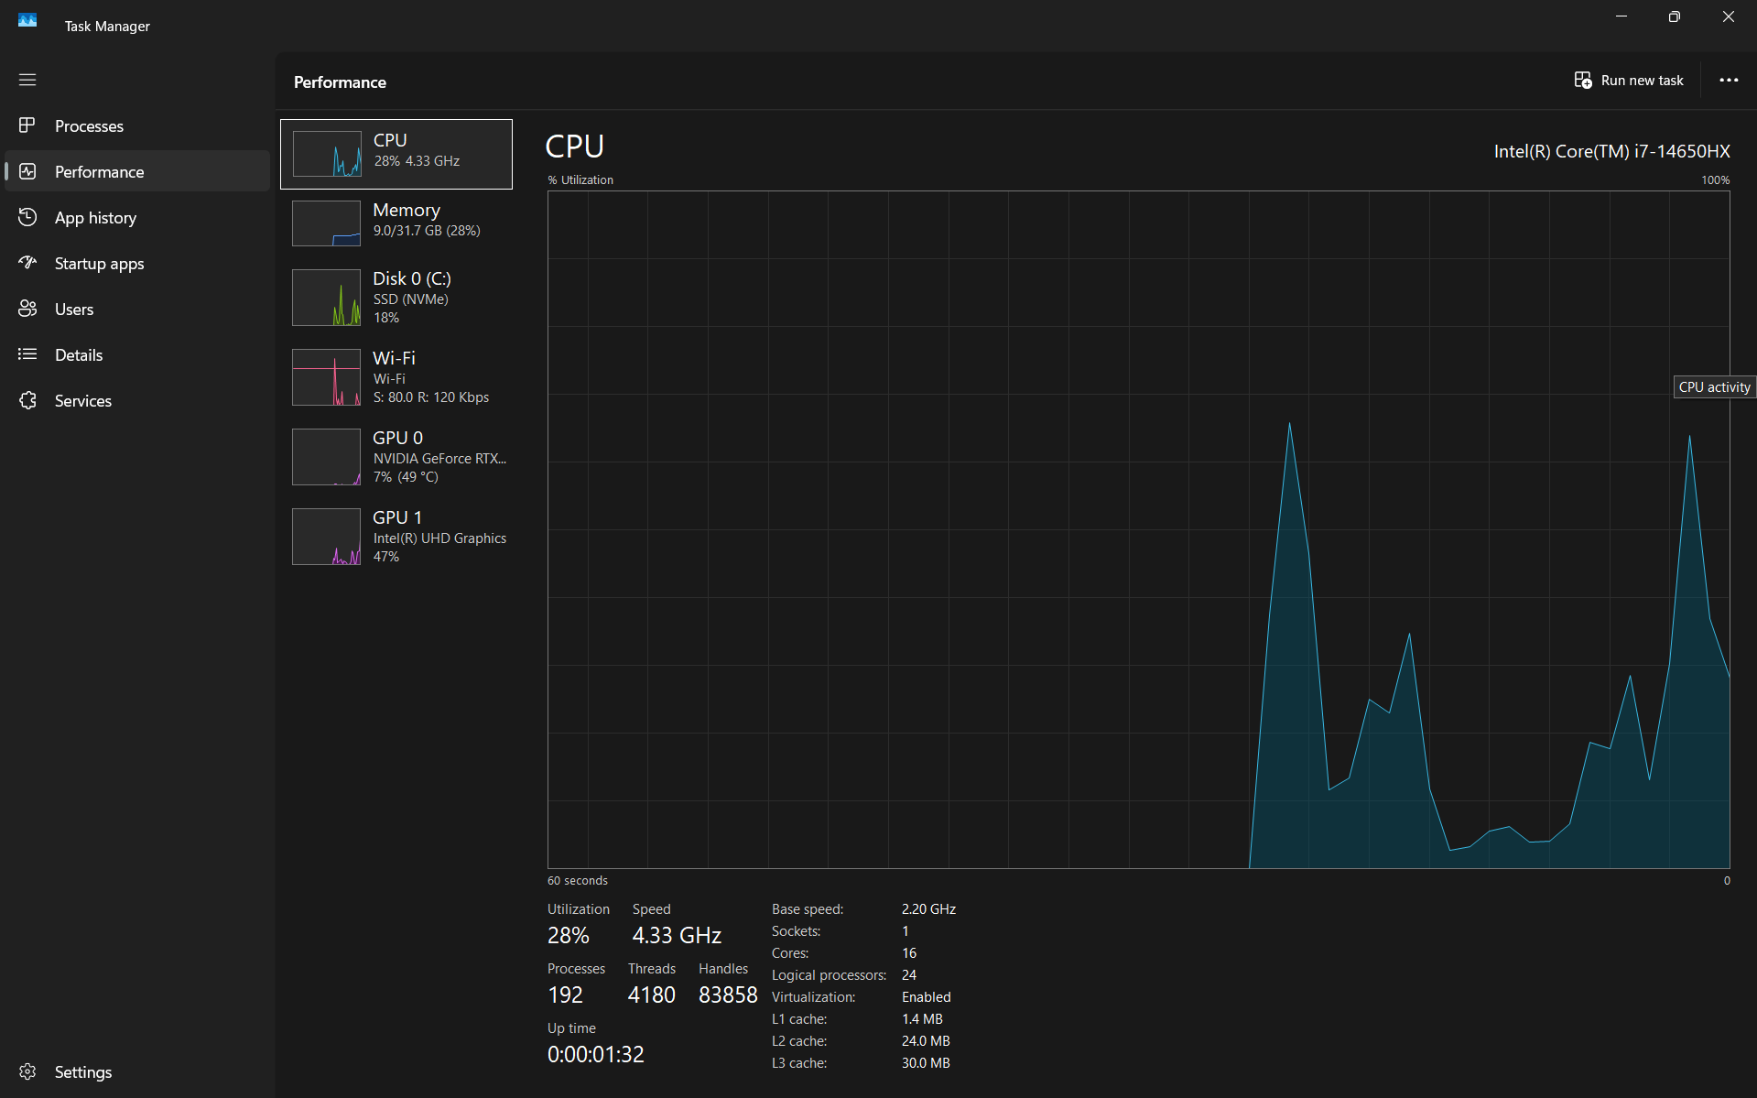Click the Task Manager app icon in title bar
Image resolution: width=1757 pixels, height=1098 pixels.
27,20
